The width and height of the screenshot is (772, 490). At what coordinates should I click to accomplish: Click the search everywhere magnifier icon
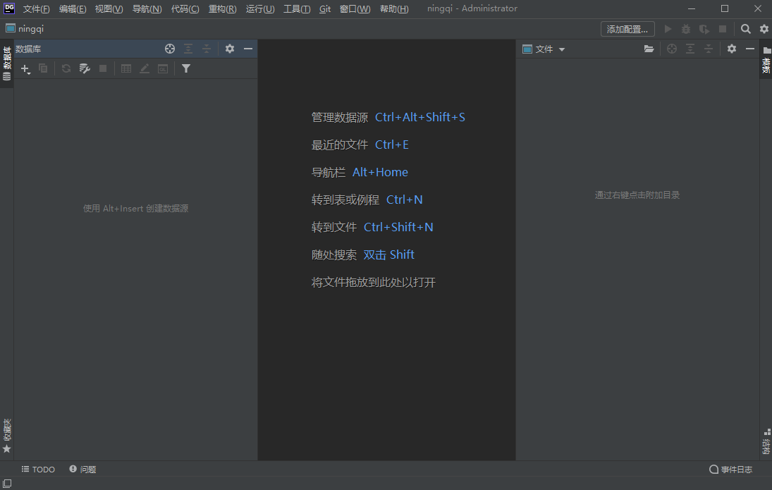pyautogui.click(x=746, y=29)
